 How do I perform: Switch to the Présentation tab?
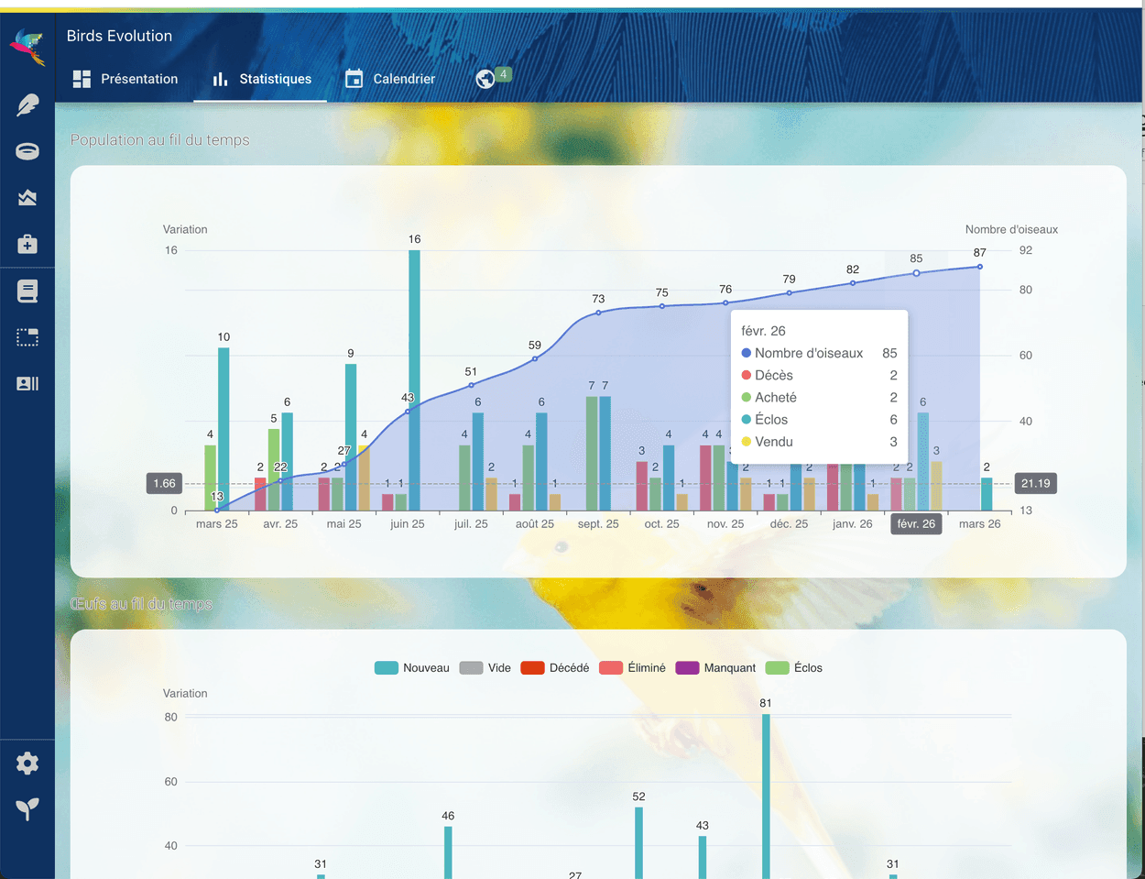tap(125, 79)
